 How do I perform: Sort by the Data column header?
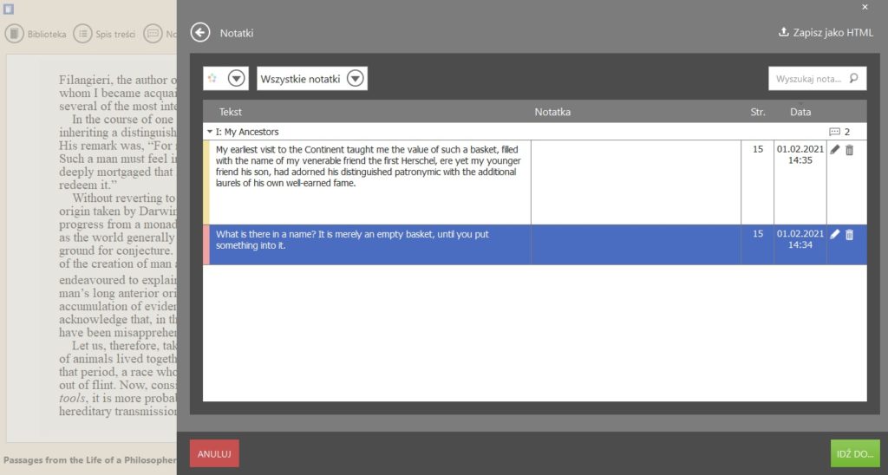(x=800, y=112)
